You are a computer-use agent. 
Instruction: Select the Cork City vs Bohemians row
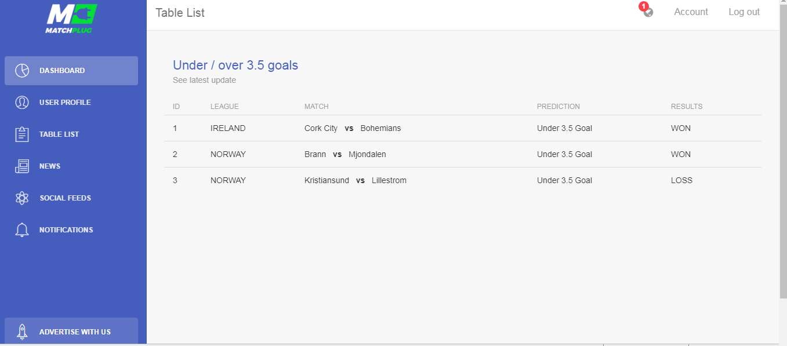point(463,128)
